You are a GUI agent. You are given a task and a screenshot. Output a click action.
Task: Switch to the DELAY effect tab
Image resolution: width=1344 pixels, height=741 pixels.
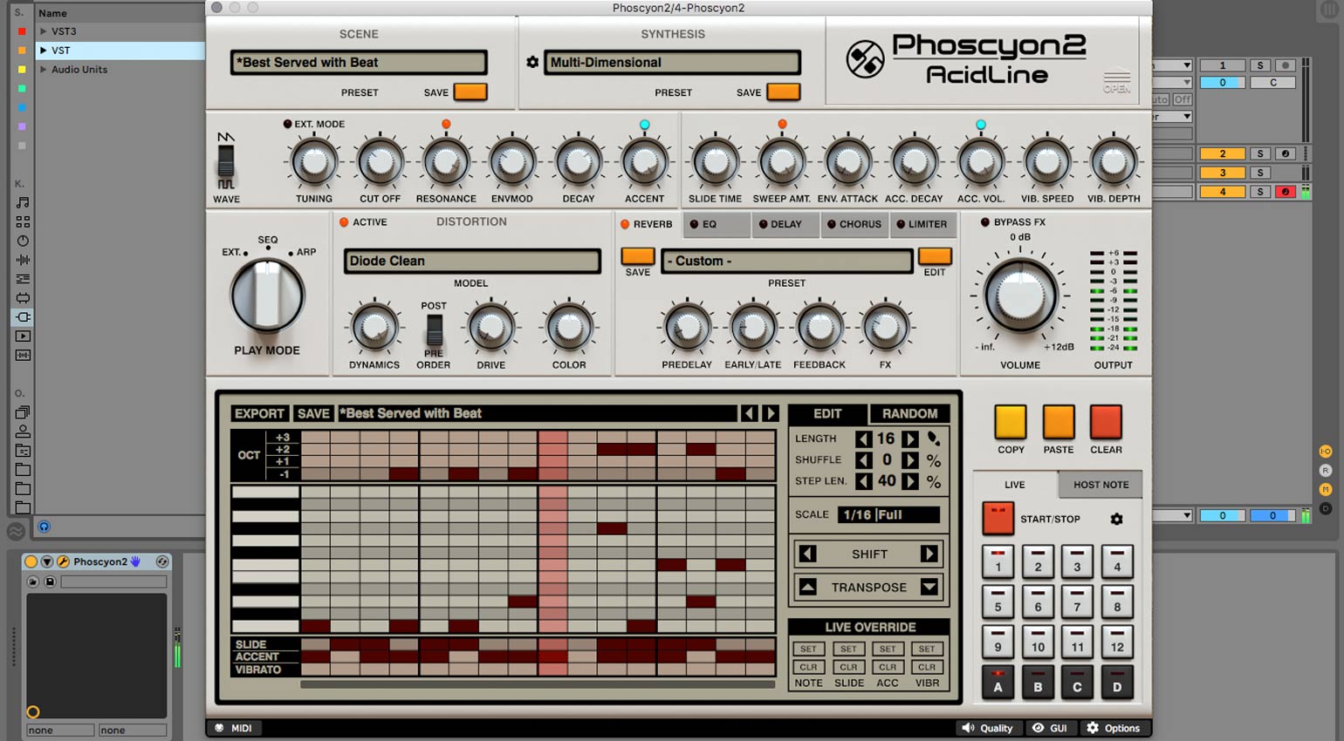tap(785, 224)
